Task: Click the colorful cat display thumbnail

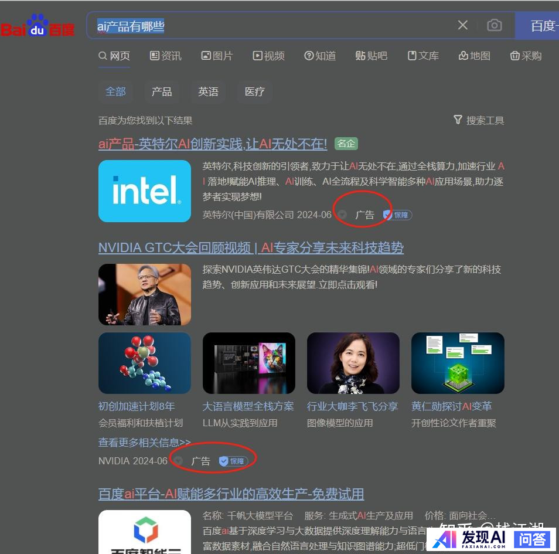Action: 249,363
